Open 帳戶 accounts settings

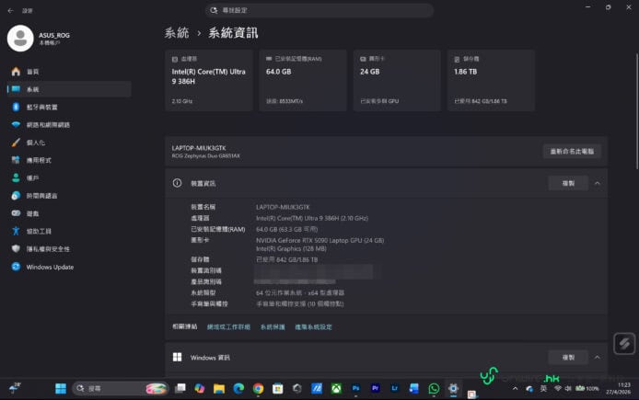click(69, 177)
